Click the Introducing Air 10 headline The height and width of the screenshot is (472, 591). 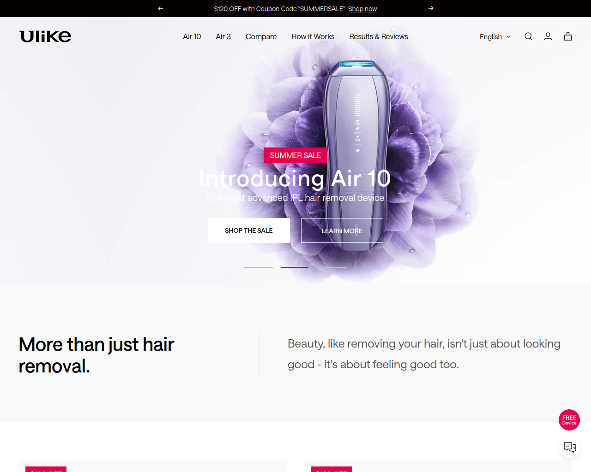295,179
